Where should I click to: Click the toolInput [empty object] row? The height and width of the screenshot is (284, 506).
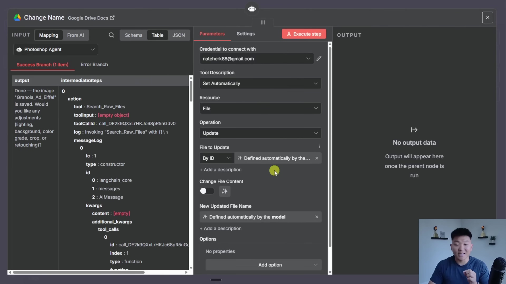pyautogui.click(x=101, y=115)
